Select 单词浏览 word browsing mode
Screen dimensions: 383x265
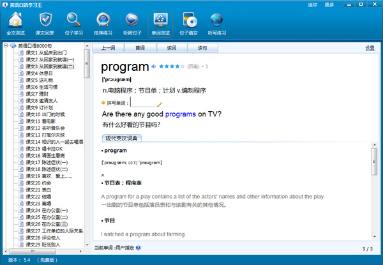tap(160, 24)
